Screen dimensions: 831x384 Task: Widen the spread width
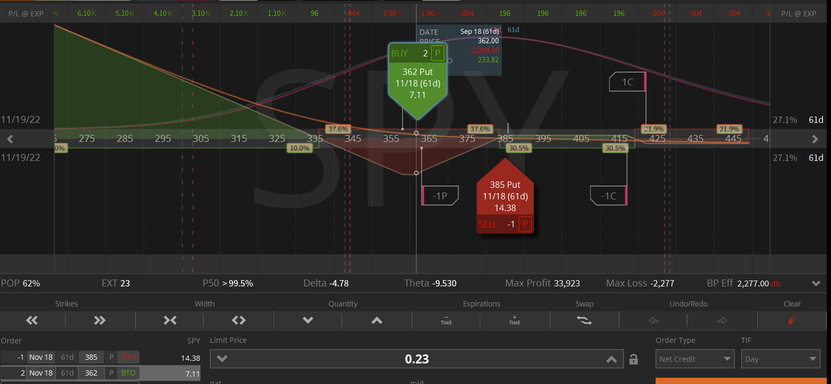tap(239, 320)
